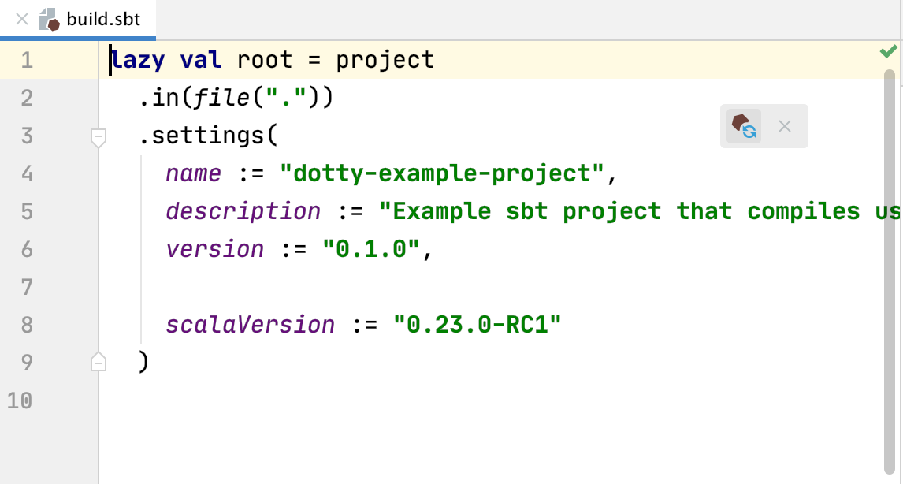Click the 'description' setting key

click(243, 211)
